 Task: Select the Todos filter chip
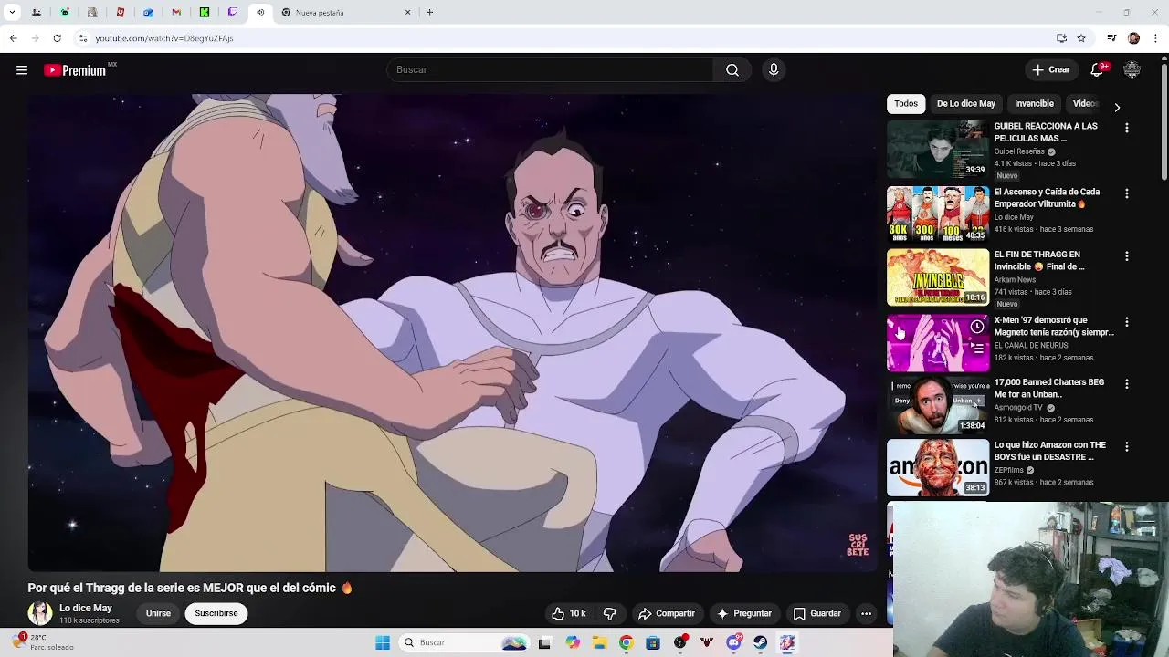click(906, 103)
